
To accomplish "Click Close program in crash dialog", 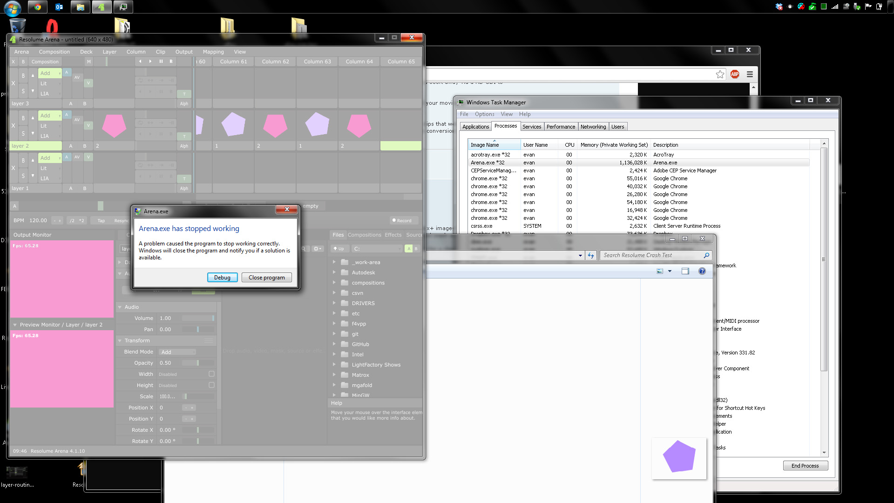I will [x=266, y=278].
